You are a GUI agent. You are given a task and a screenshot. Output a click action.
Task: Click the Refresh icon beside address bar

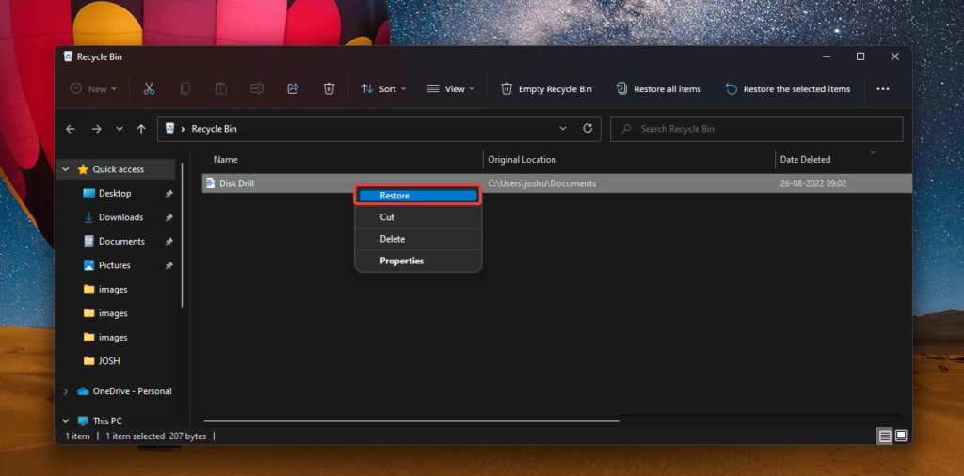(x=587, y=129)
